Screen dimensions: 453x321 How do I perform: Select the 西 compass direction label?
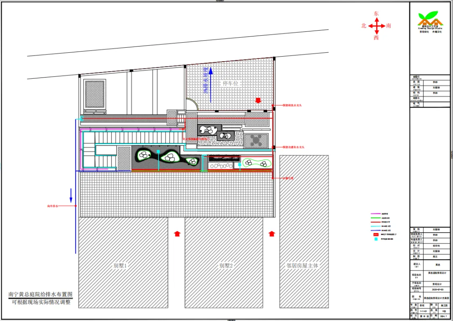pyautogui.click(x=376, y=38)
